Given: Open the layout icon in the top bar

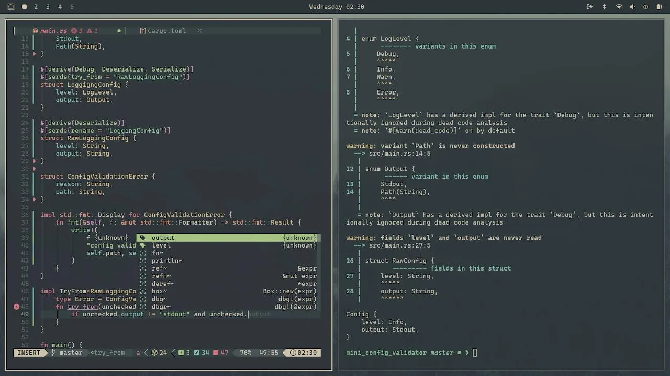Looking at the screenshot, I should [x=11, y=7].
